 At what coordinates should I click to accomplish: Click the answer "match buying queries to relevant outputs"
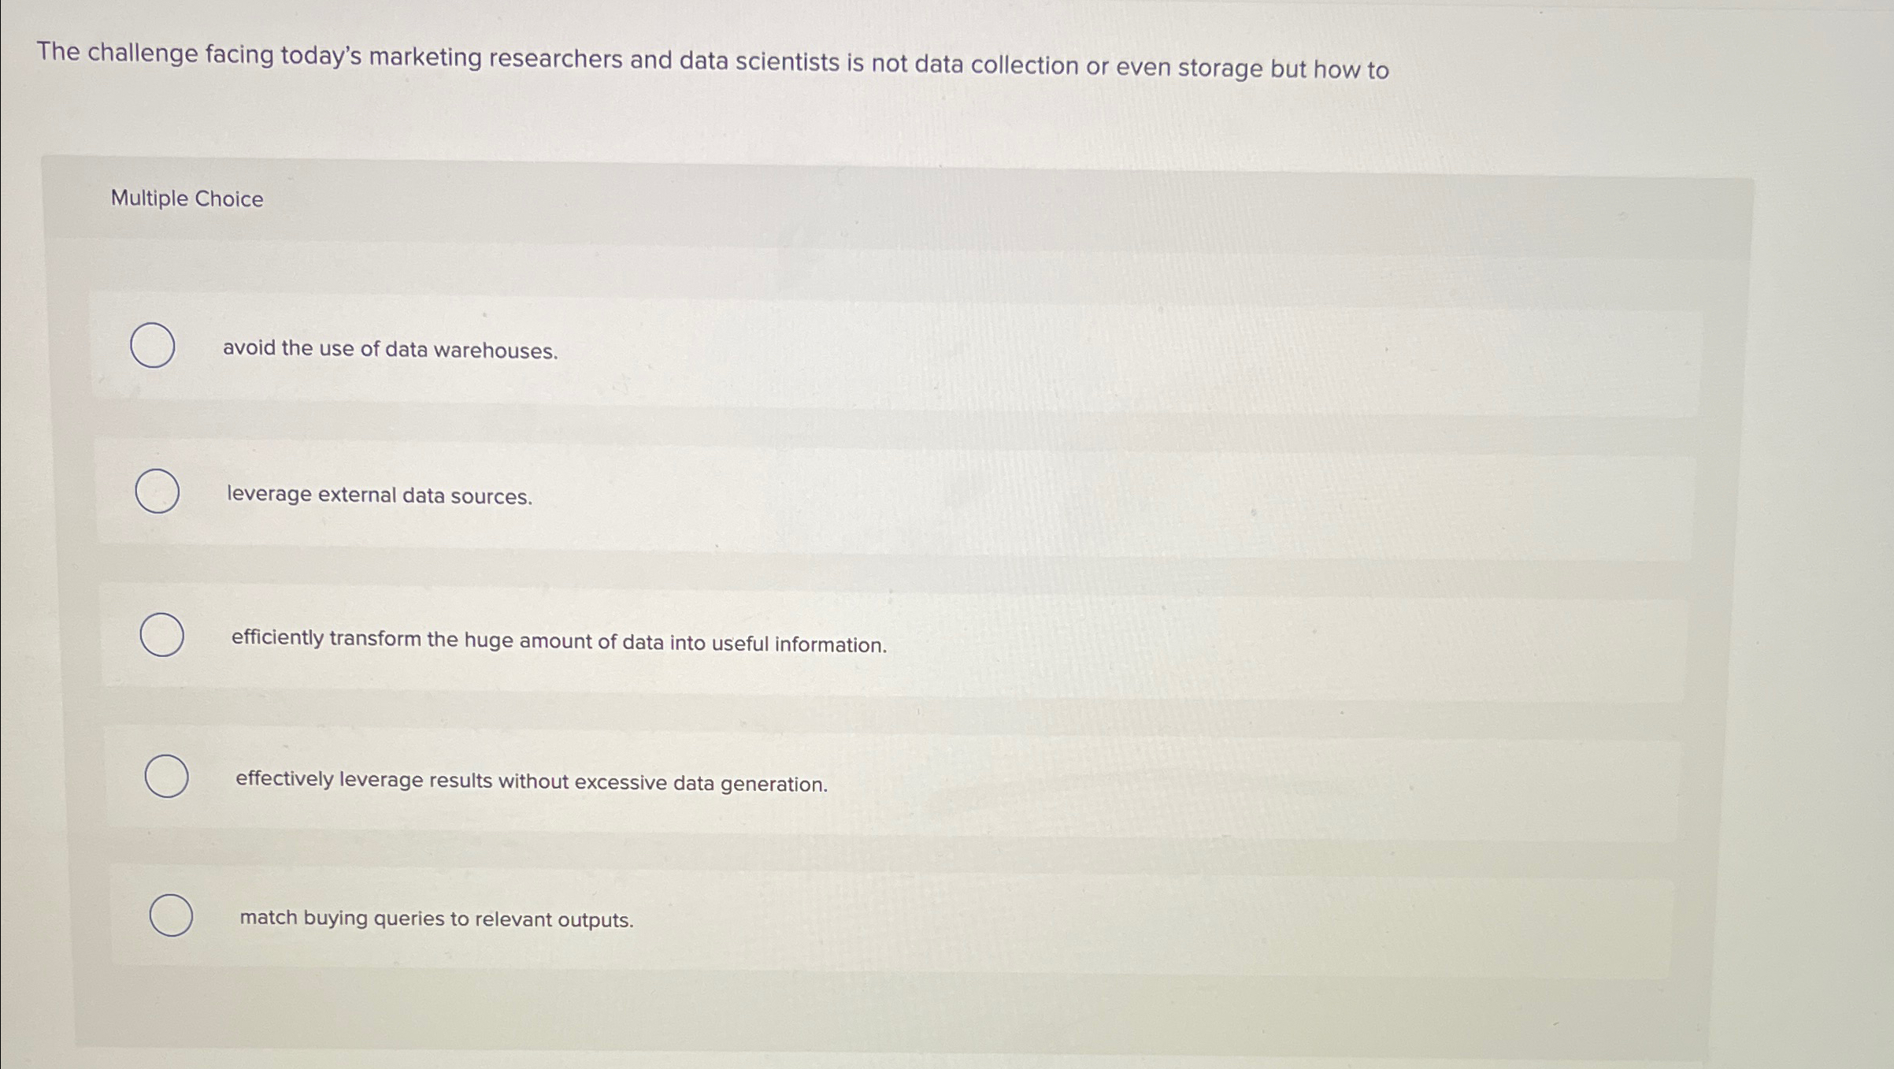(x=436, y=919)
